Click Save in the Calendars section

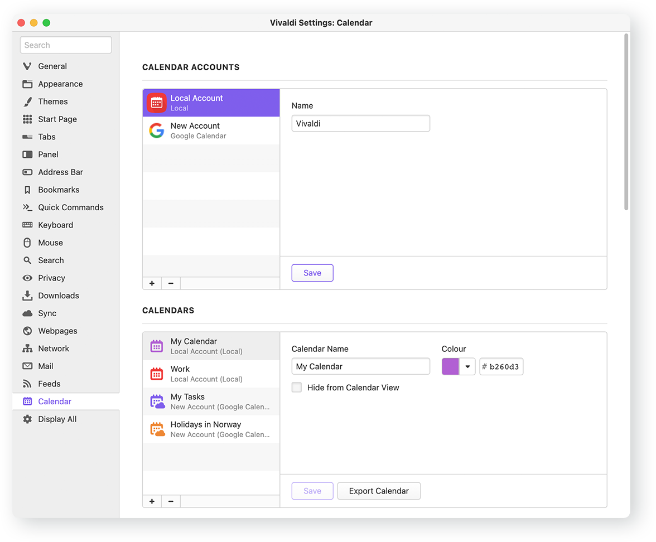coord(312,491)
